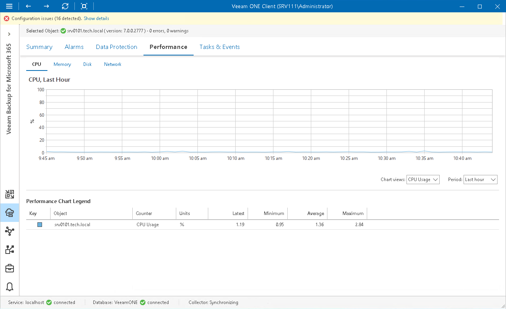The height and width of the screenshot is (309, 506).
Task: Go back with the left arrow
Action: (28, 6)
